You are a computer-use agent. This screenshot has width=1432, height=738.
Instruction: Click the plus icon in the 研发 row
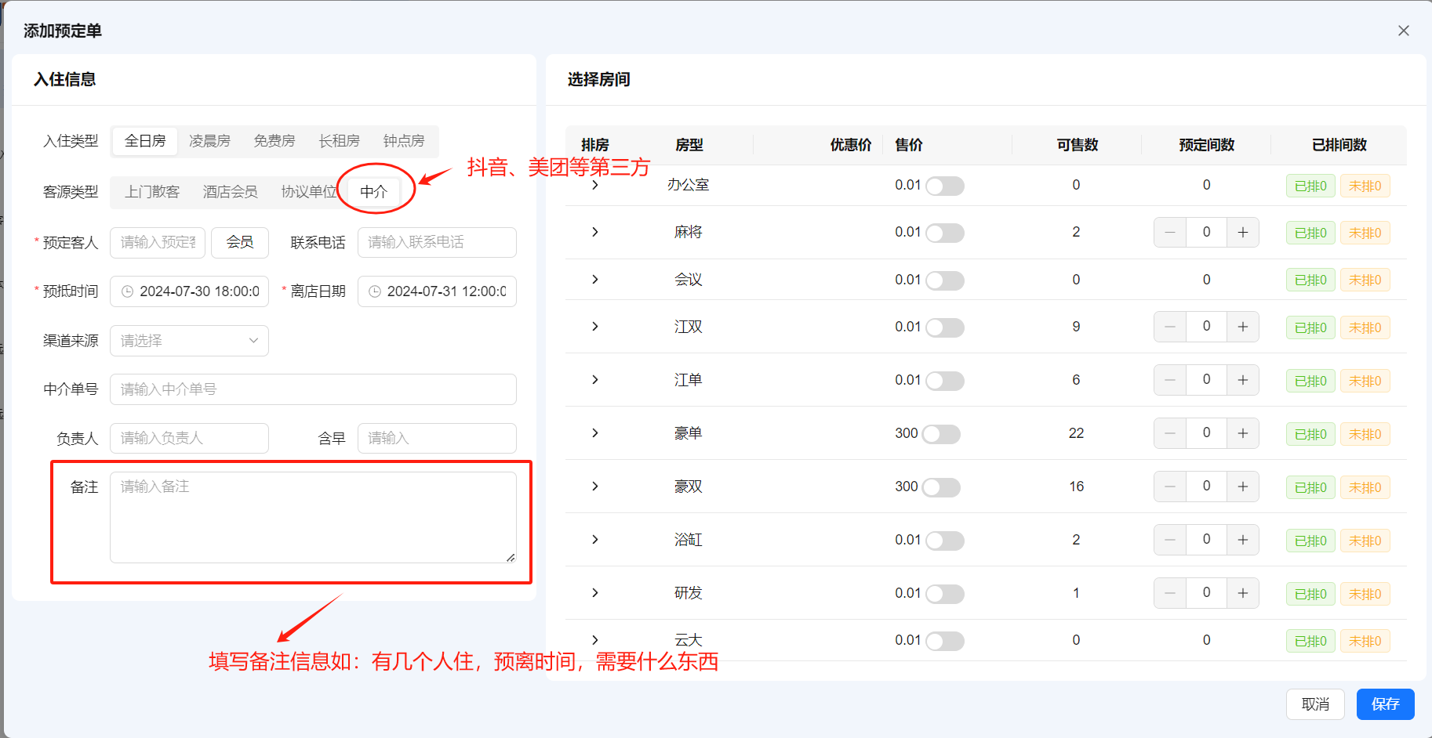pos(1242,593)
